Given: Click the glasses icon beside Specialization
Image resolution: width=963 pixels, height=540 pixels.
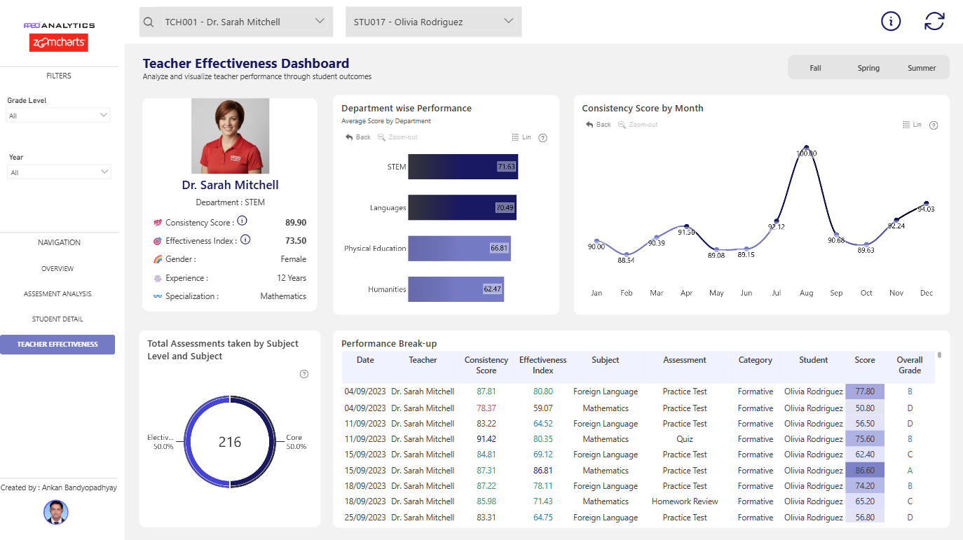Looking at the screenshot, I should (158, 296).
